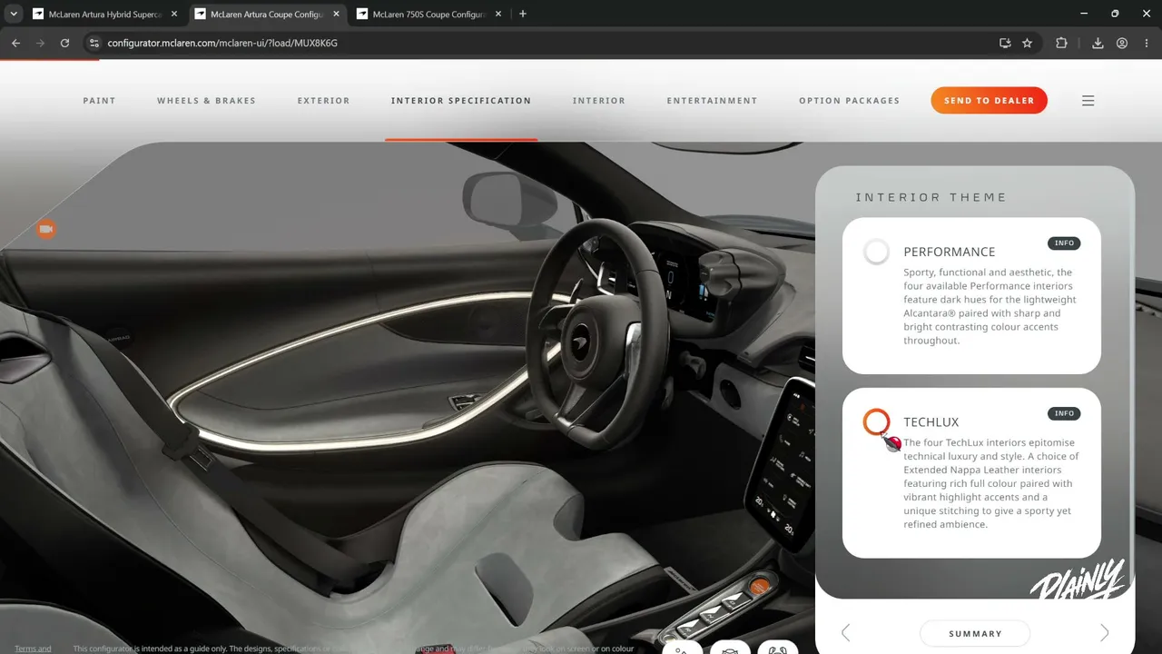
Task: Select the TechLux interior theme radio
Action: point(876,421)
